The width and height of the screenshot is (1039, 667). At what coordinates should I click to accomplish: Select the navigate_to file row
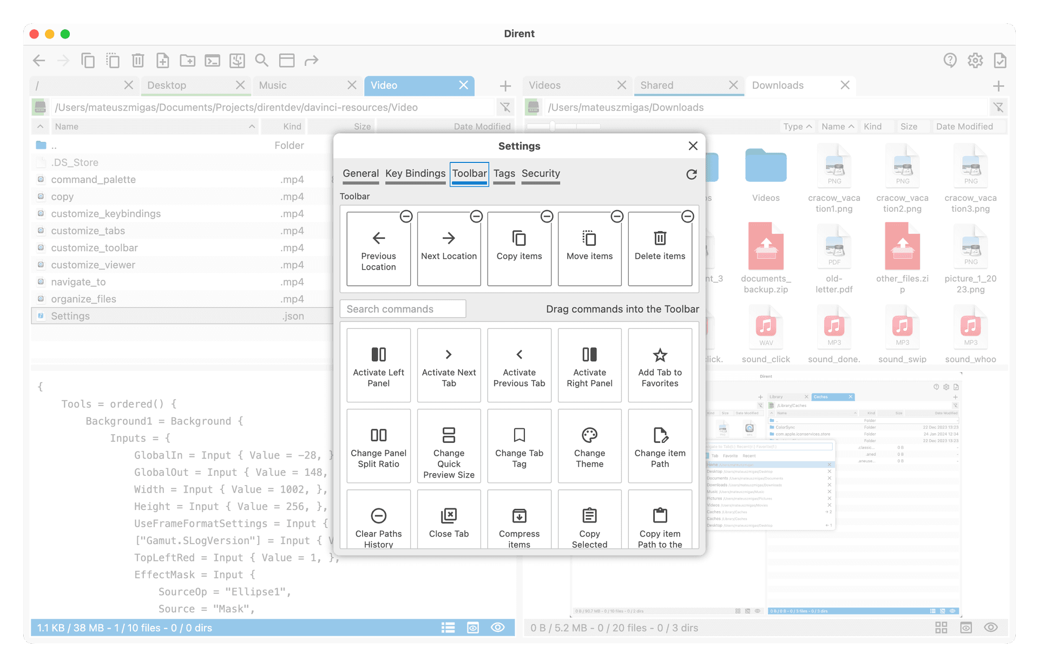[x=181, y=282]
